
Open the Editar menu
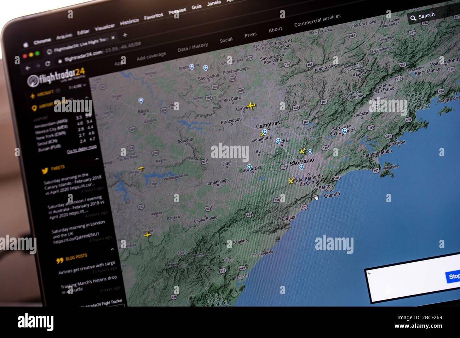83,32
